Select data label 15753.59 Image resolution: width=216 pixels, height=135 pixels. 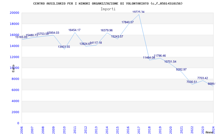[43, 34]
